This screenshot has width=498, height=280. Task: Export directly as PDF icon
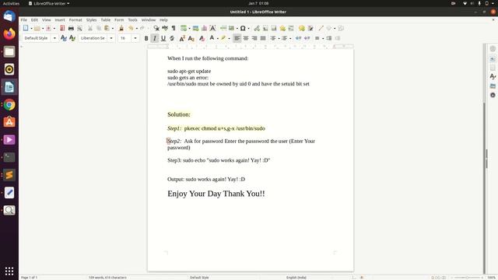(x=62, y=28)
